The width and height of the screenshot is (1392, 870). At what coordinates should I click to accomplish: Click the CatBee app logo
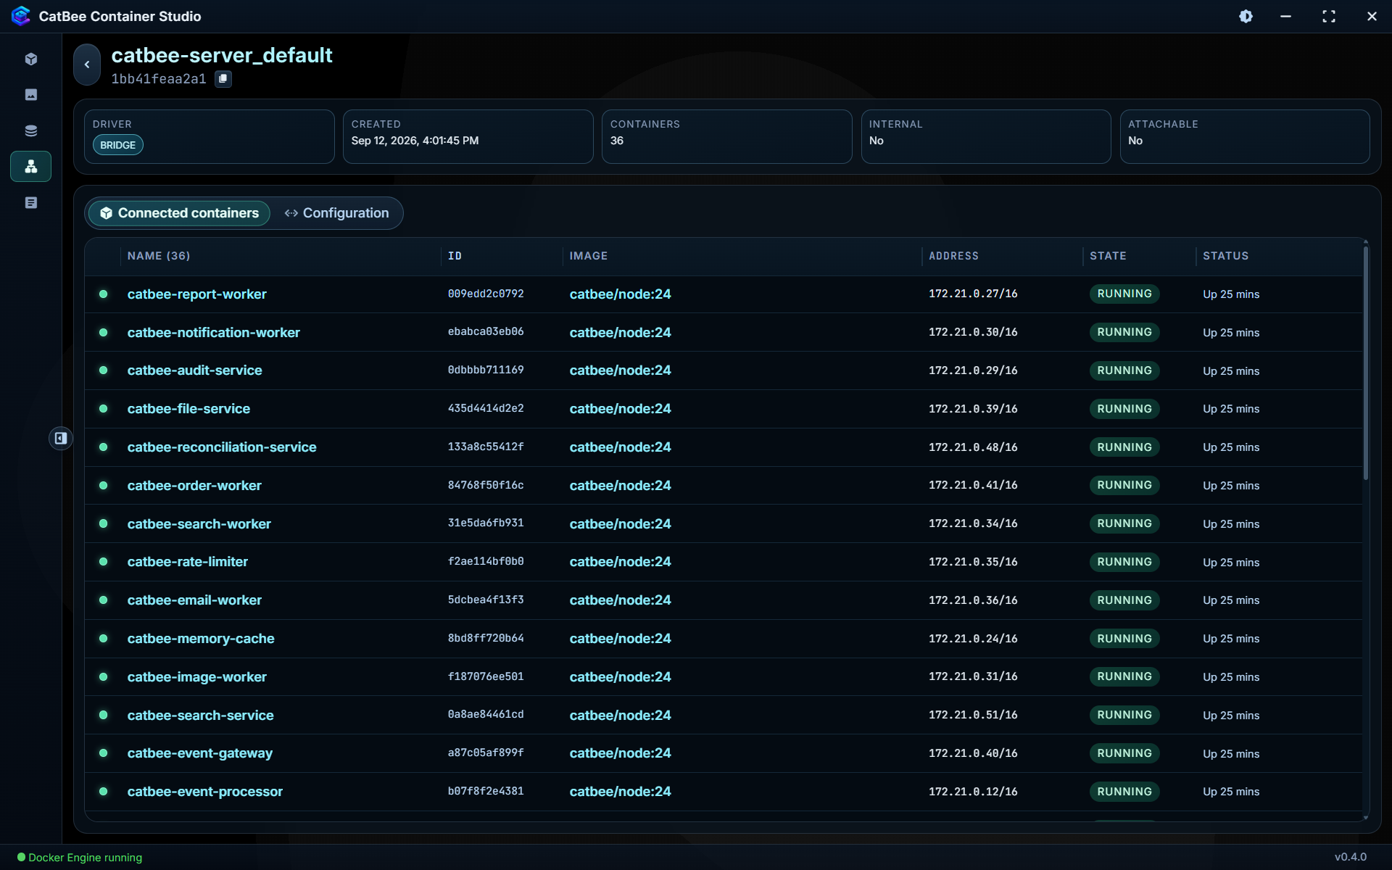coord(21,16)
